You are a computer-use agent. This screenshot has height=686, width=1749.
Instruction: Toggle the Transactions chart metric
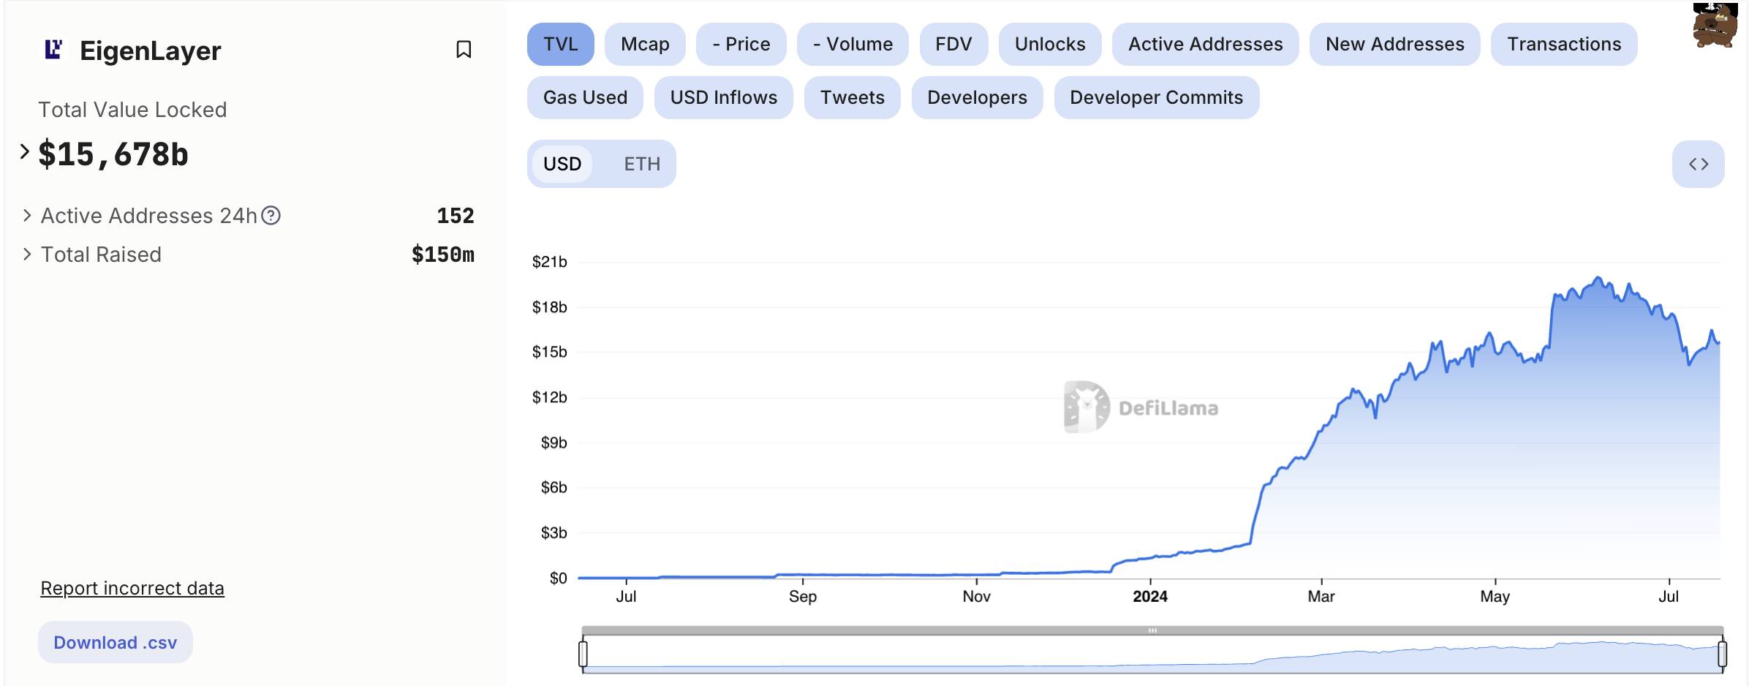coord(1564,44)
